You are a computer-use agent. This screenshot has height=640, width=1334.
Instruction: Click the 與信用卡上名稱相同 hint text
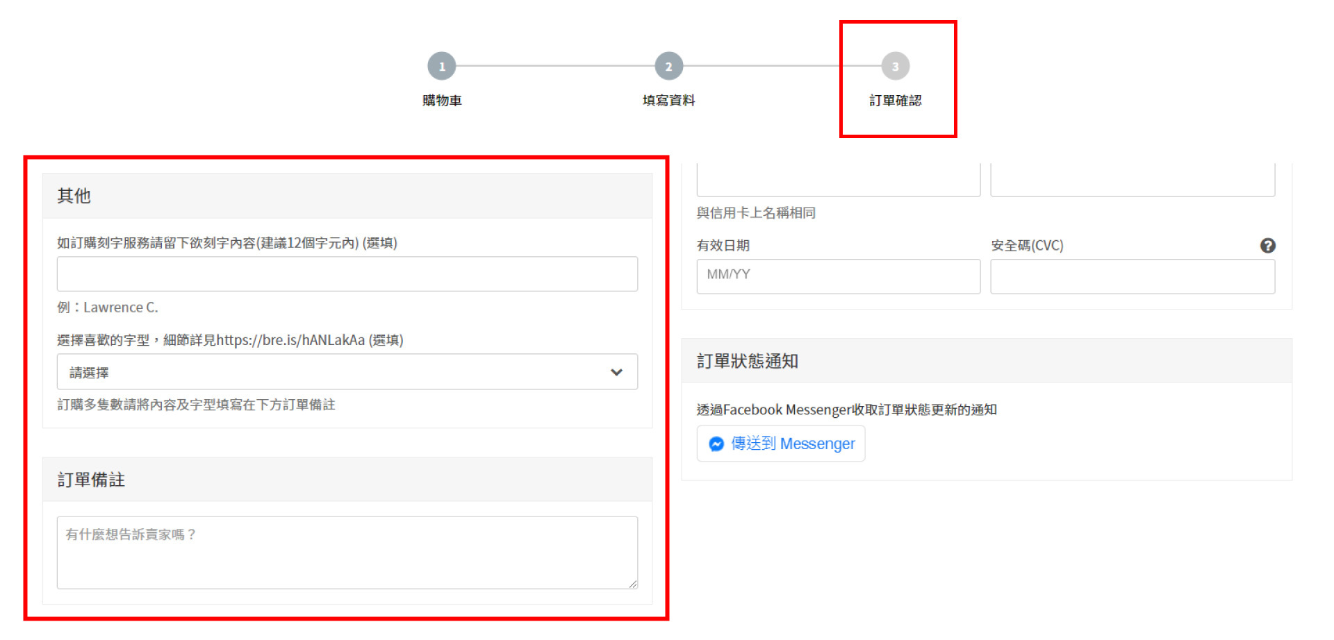[x=756, y=213]
